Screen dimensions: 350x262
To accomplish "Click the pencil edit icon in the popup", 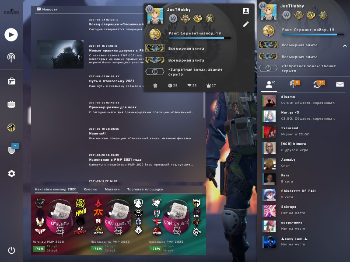I will [x=246, y=24].
